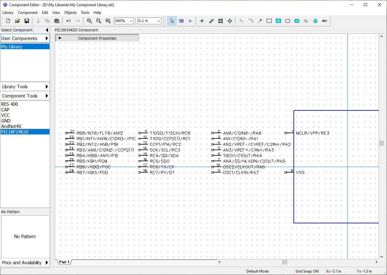This screenshot has height=275, width=387.
Task: Select the ABC Text tool
Action: 325,21
